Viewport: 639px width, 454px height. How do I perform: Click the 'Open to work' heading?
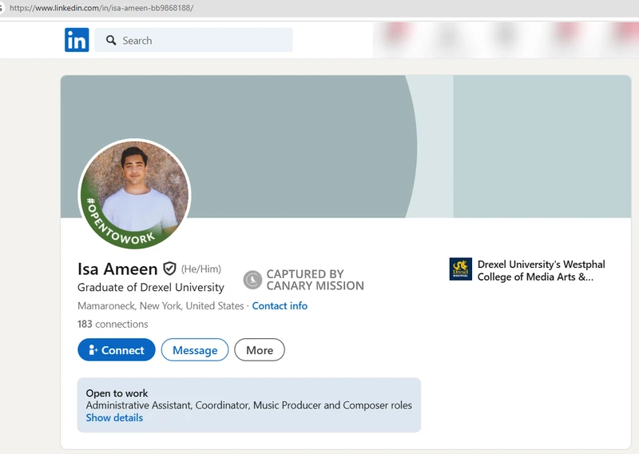tap(117, 393)
